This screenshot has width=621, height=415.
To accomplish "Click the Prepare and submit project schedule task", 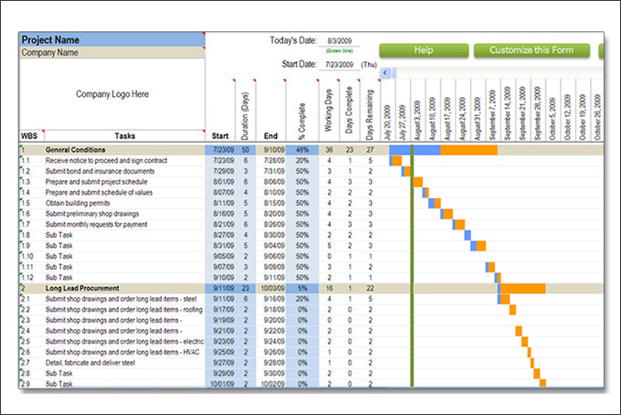I will pyautogui.click(x=95, y=181).
